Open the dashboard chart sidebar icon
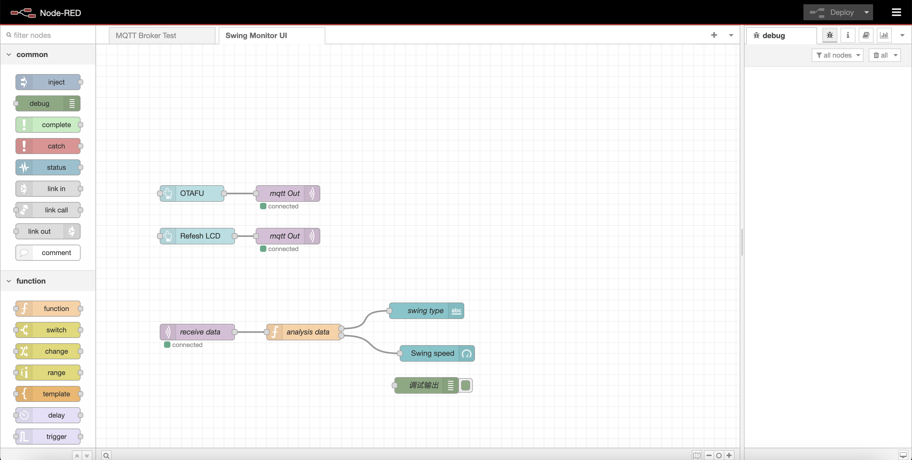912x460 pixels. click(884, 35)
